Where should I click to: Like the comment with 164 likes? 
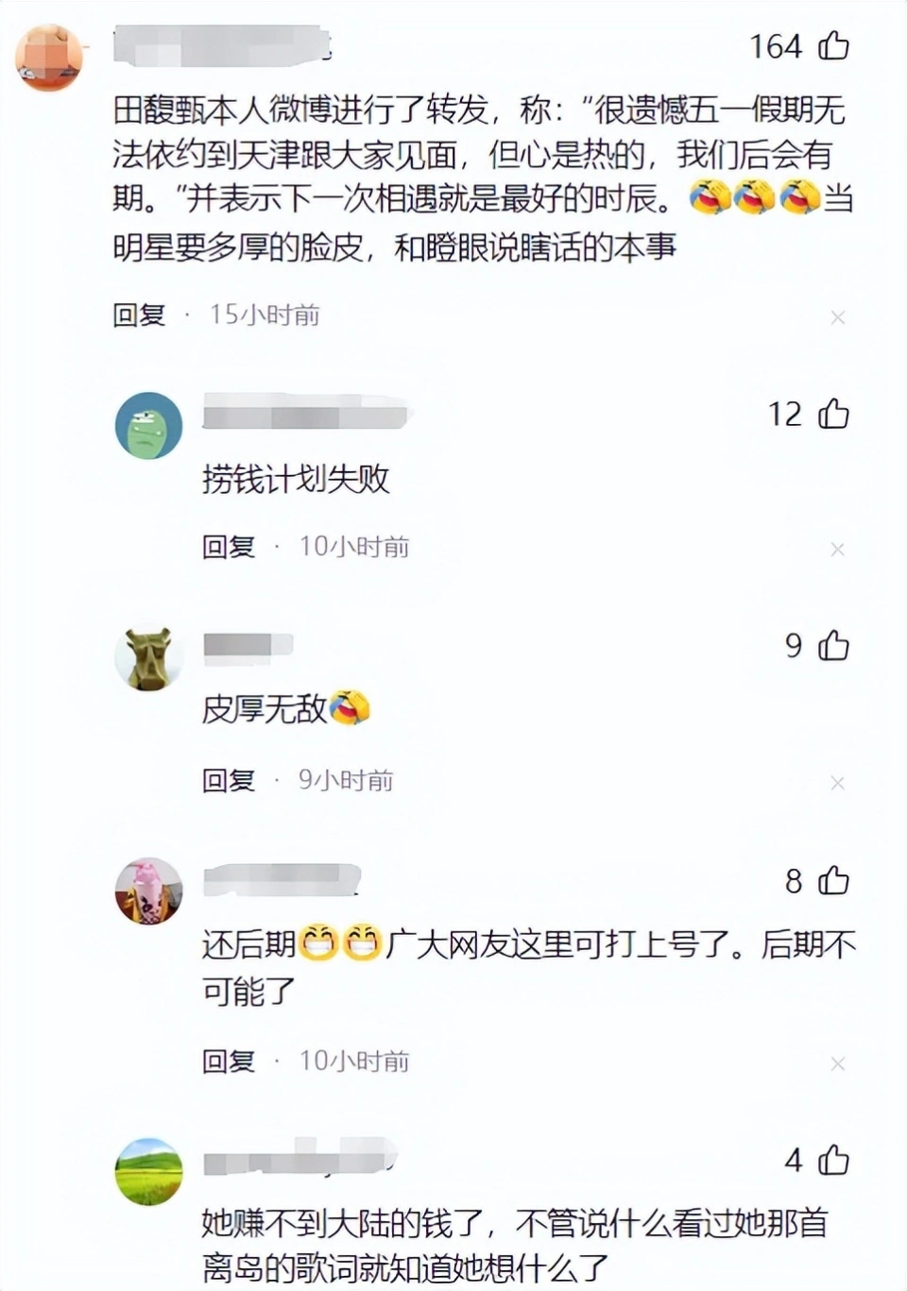point(833,45)
